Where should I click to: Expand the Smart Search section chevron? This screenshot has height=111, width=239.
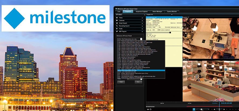click(142, 23)
